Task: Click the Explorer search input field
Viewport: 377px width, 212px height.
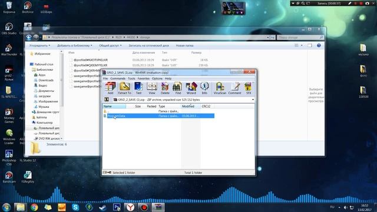Action: (x=300, y=38)
